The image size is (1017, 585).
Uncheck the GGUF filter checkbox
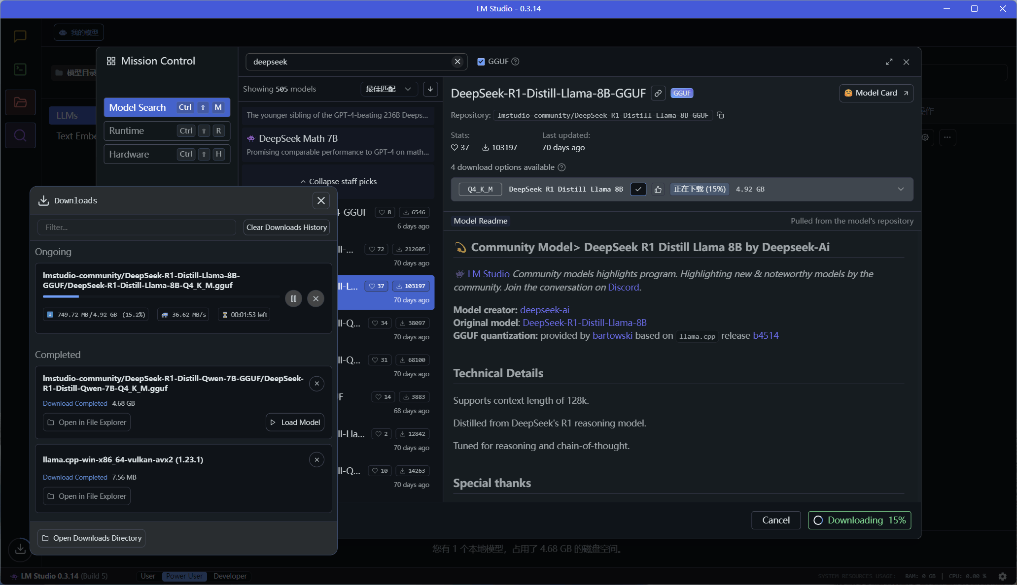pos(481,62)
